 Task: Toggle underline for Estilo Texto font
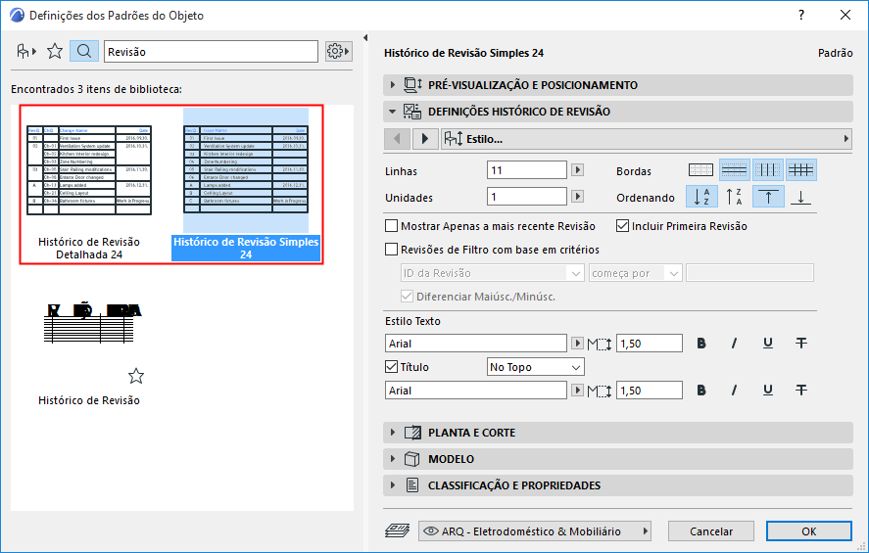click(767, 344)
